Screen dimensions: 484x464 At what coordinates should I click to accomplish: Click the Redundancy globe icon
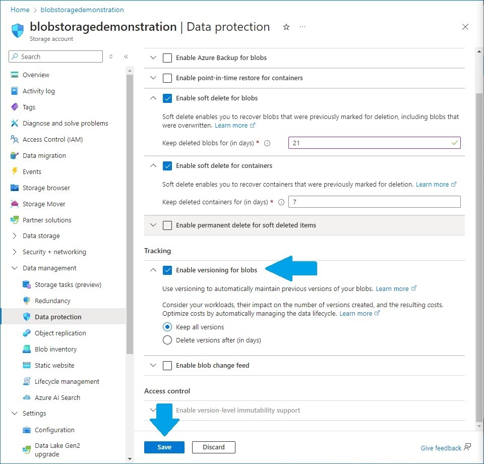[27, 301]
